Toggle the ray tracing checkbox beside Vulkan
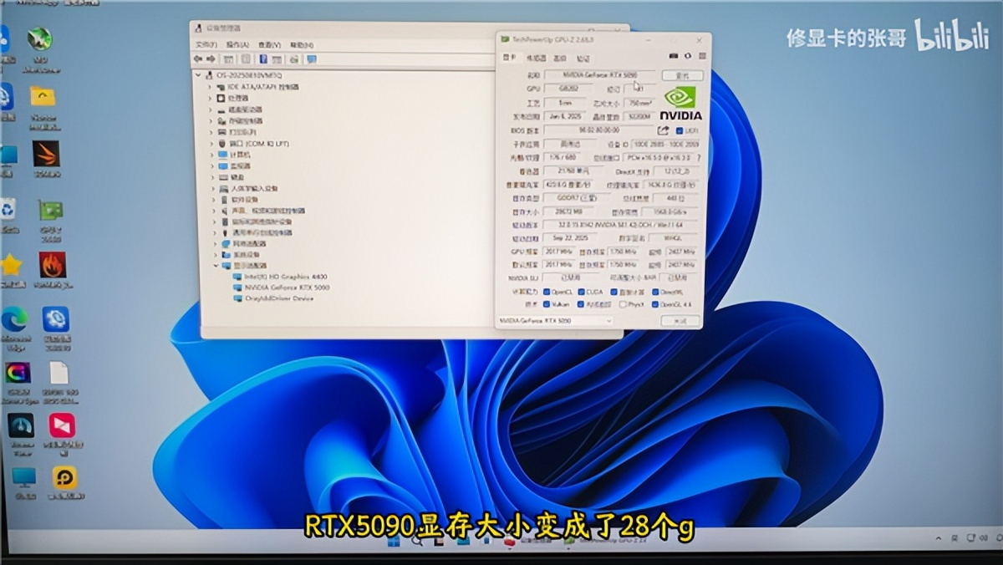Screen dimensions: 1003x565 [581, 304]
